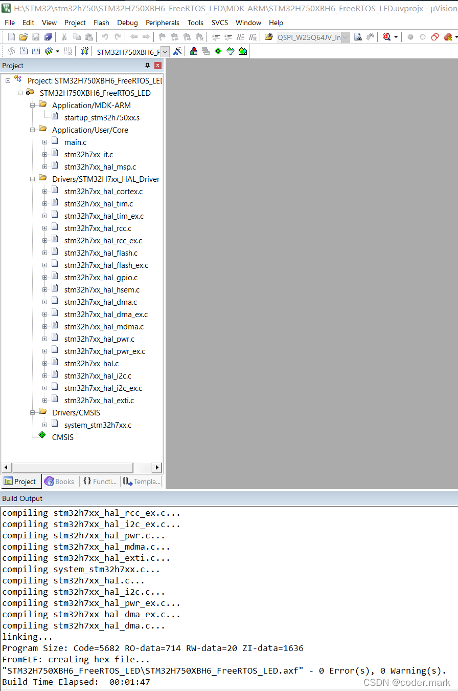
Task: Open the Manage Project Items icon
Action: [x=194, y=51]
